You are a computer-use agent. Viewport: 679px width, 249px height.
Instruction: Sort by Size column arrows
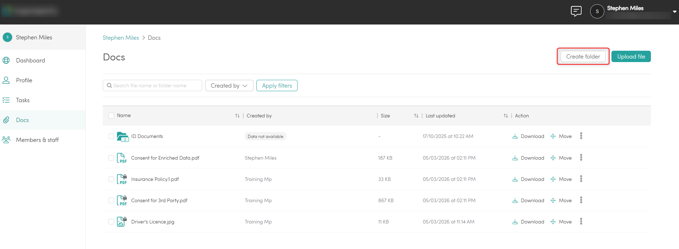click(416, 116)
